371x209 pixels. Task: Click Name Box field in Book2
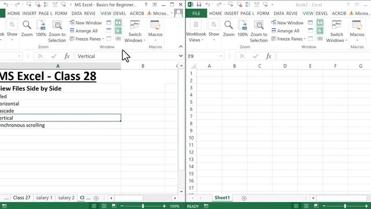203,56
